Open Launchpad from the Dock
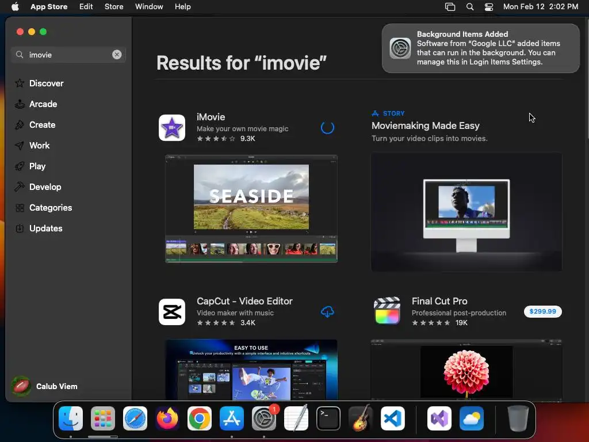Viewport: 589px width, 442px height. (x=103, y=418)
